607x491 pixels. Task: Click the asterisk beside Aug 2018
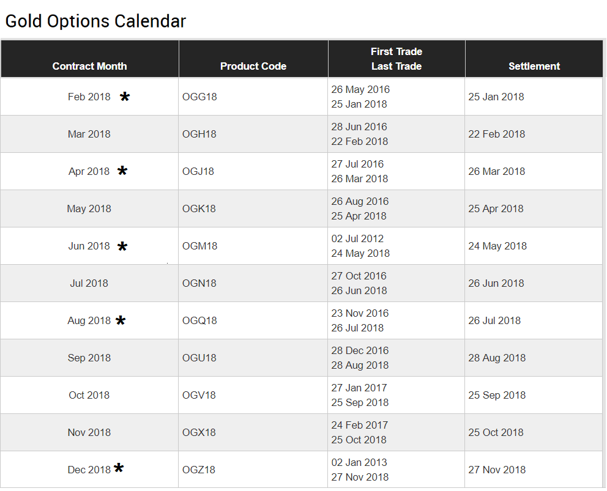pos(121,320)
